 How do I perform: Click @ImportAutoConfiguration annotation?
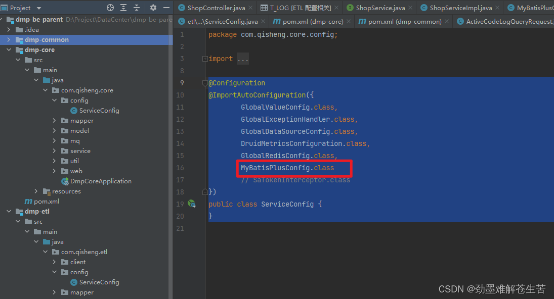point(257,95)
